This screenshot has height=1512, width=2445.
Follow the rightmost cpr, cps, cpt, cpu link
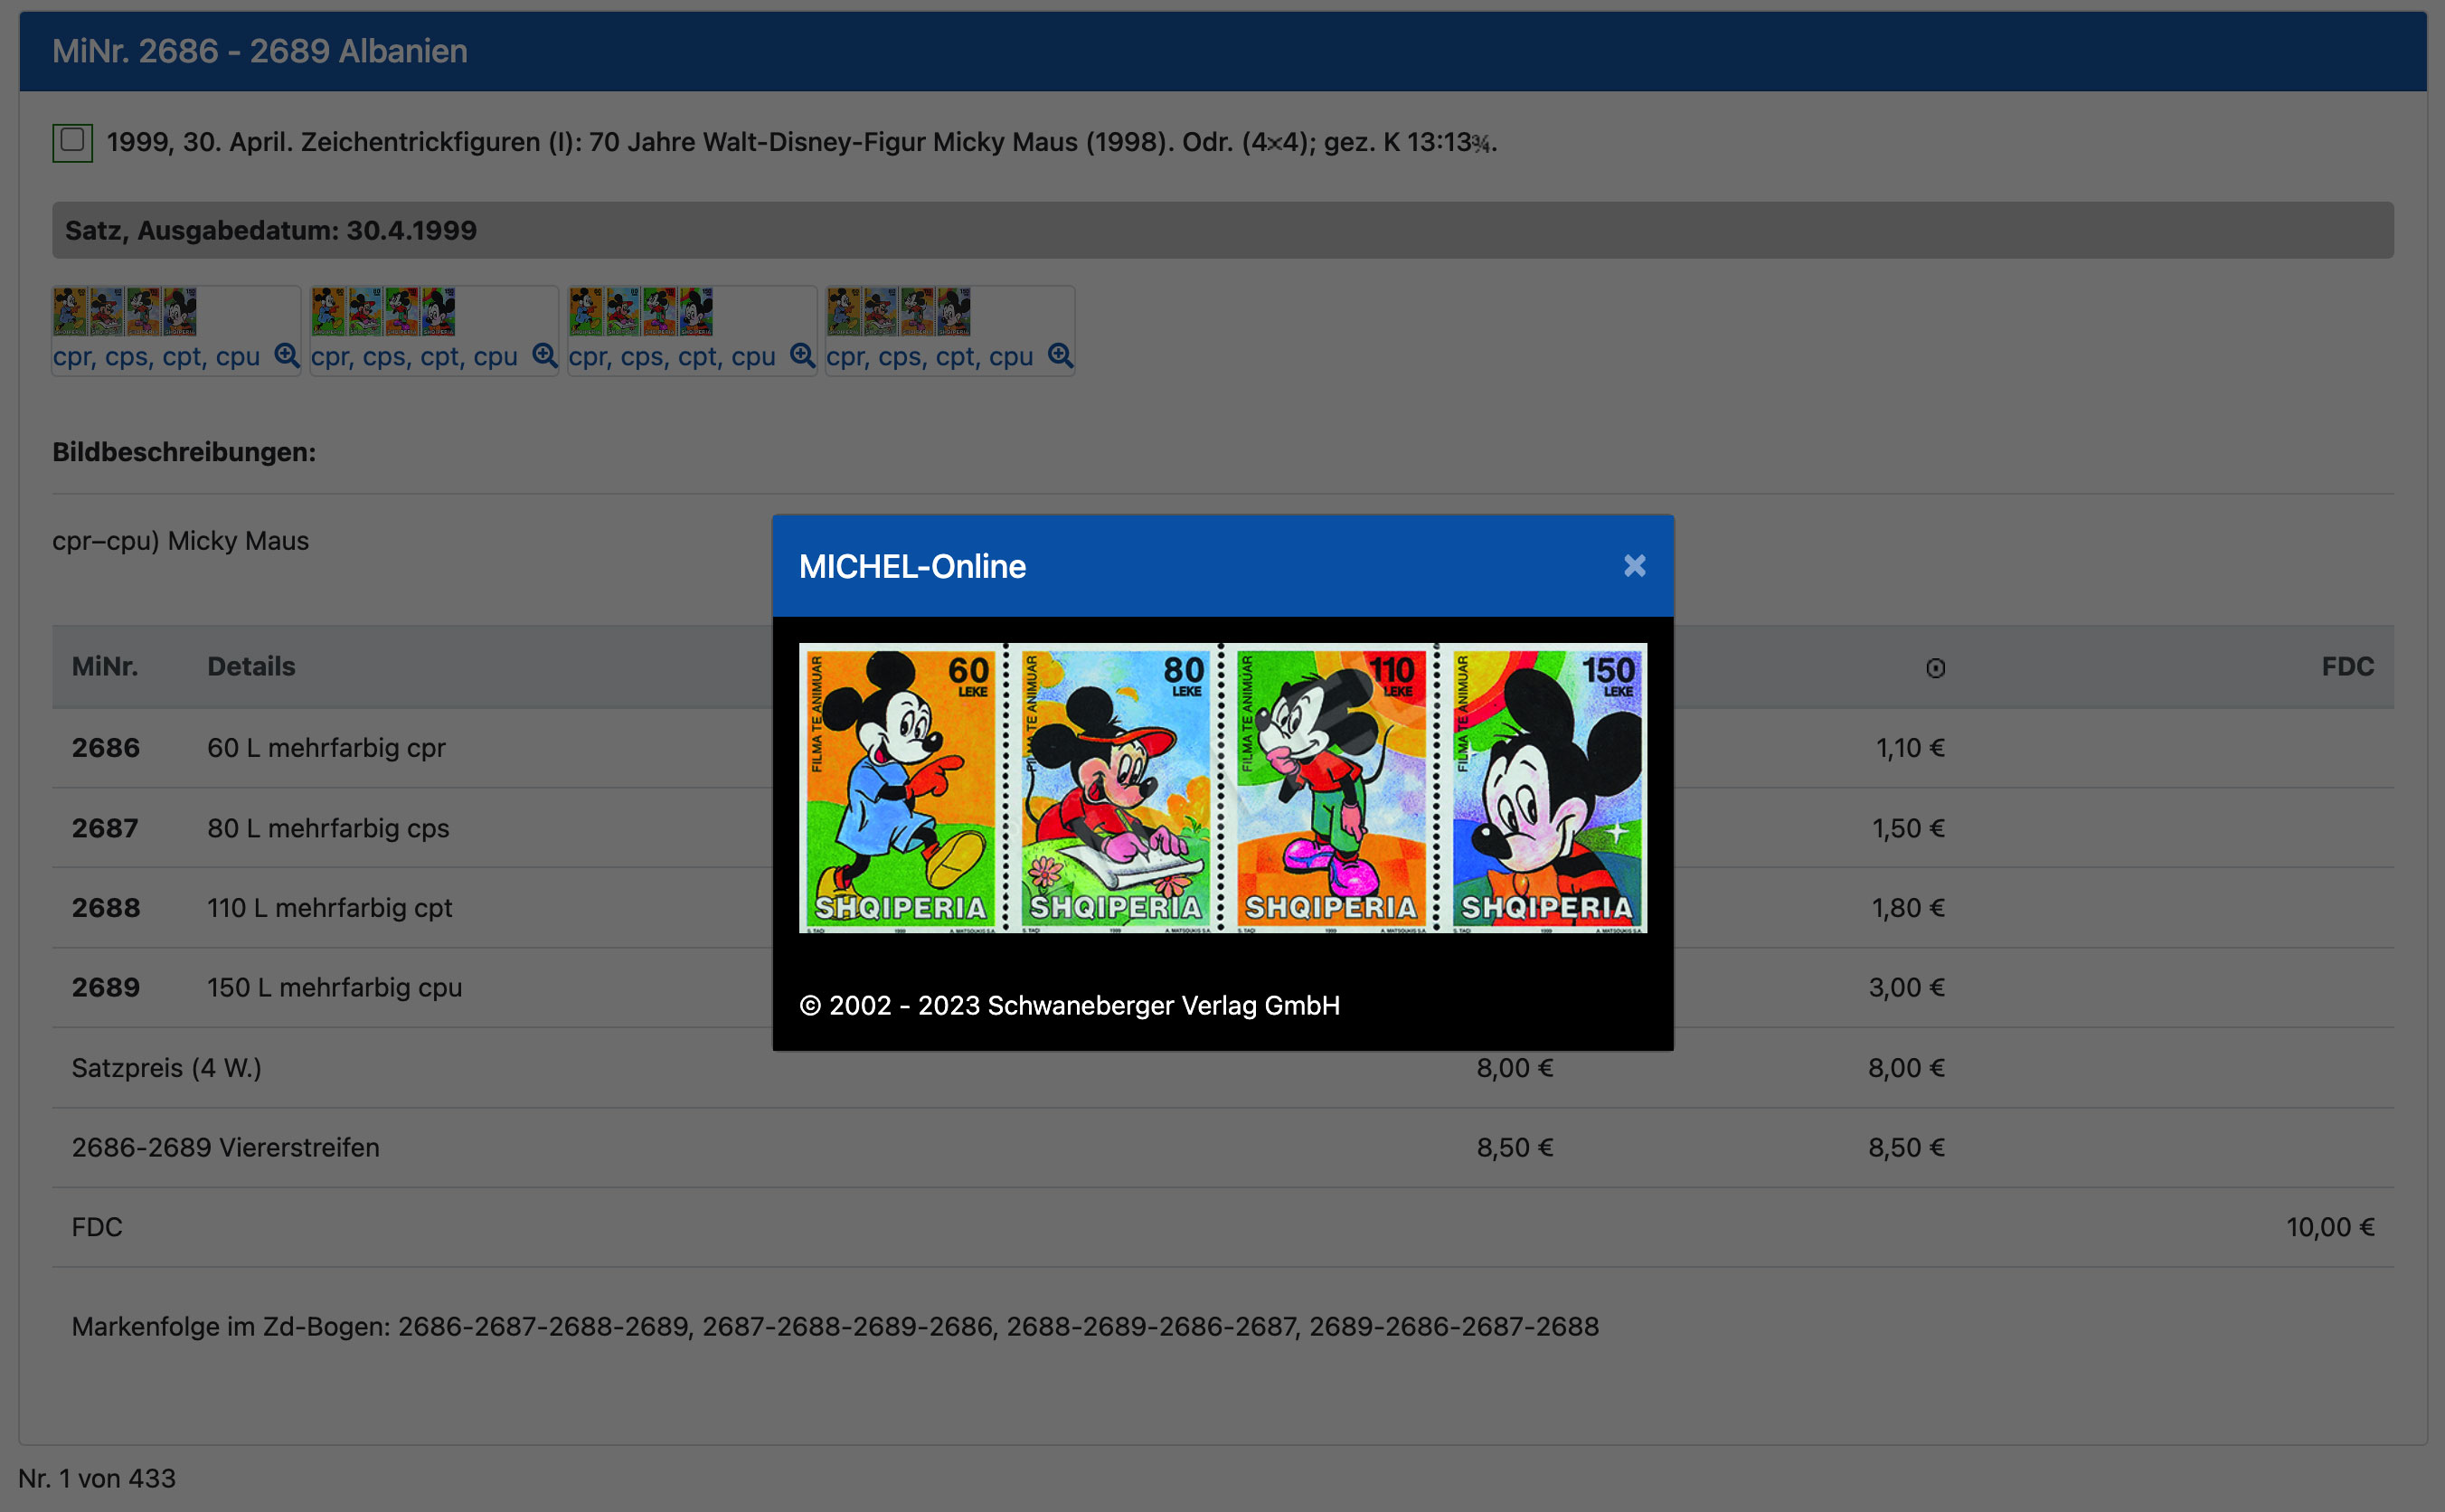coord(930,356)
